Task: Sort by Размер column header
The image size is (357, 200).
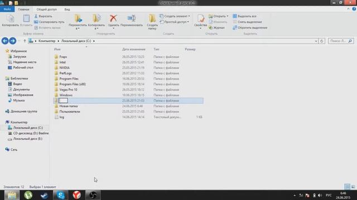Action: (x=190, y=49)
